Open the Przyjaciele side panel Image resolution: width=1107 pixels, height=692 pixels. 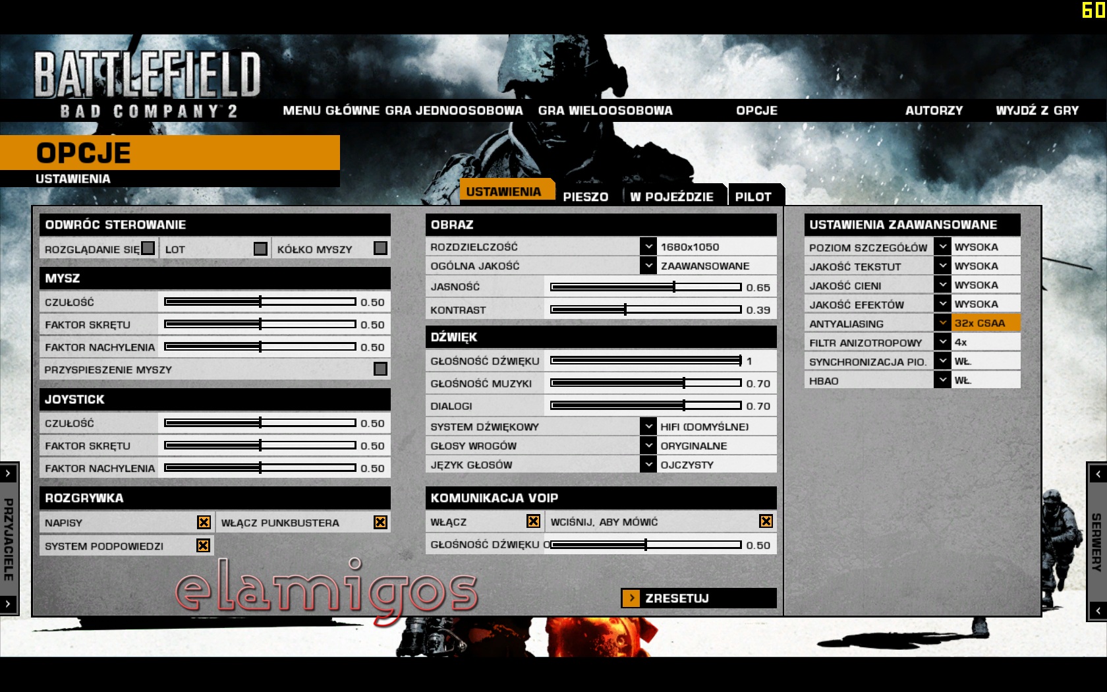pos(9,539)
